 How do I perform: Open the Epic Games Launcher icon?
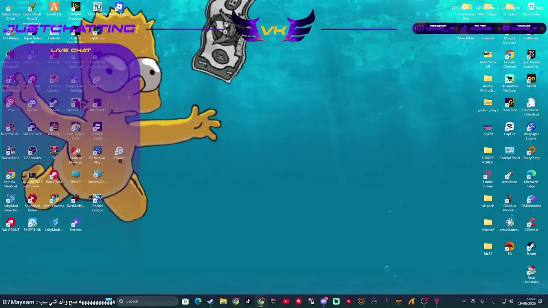click(x=531, y=59)
